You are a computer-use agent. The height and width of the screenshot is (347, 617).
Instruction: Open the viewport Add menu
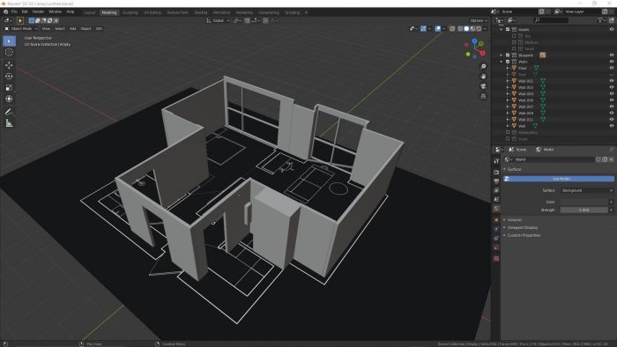pos(73,29)
